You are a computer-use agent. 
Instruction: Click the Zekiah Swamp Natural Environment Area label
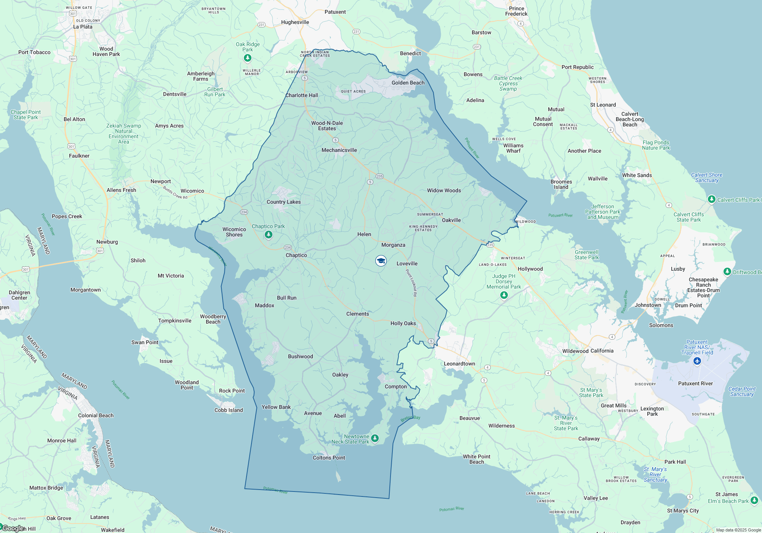pos(123,134)
